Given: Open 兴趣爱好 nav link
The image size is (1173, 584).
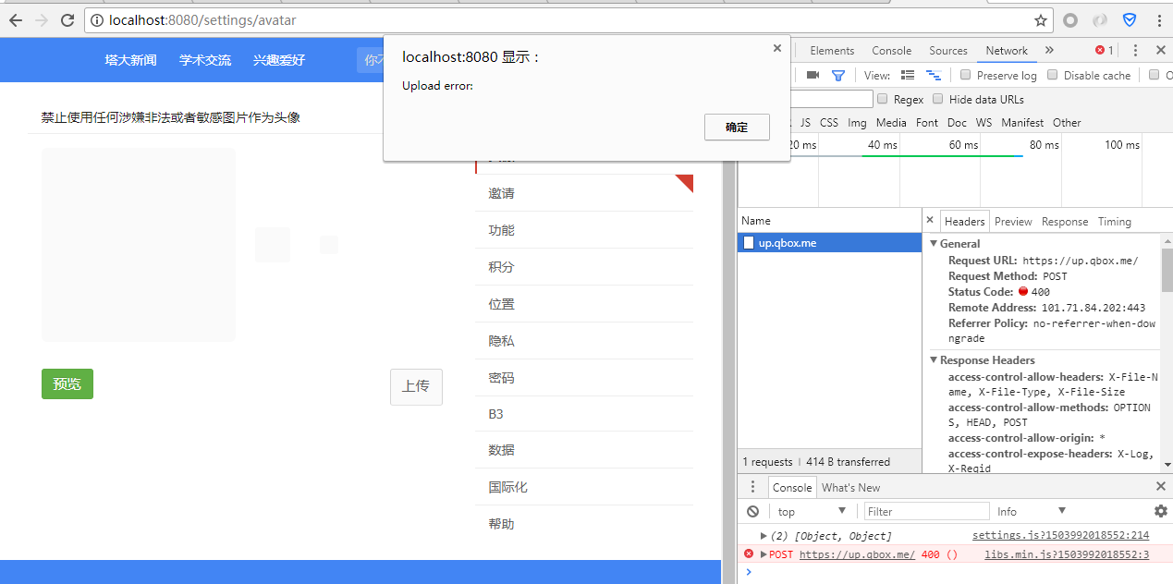Looking at the screenshot, I should point(279,60).
